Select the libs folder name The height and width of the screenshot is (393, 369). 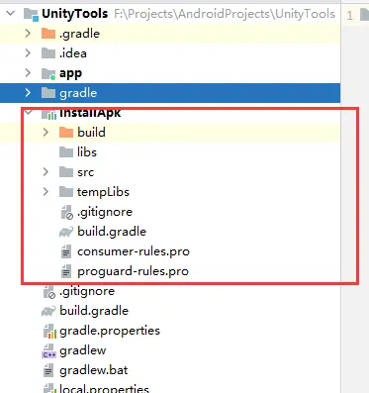87,152
